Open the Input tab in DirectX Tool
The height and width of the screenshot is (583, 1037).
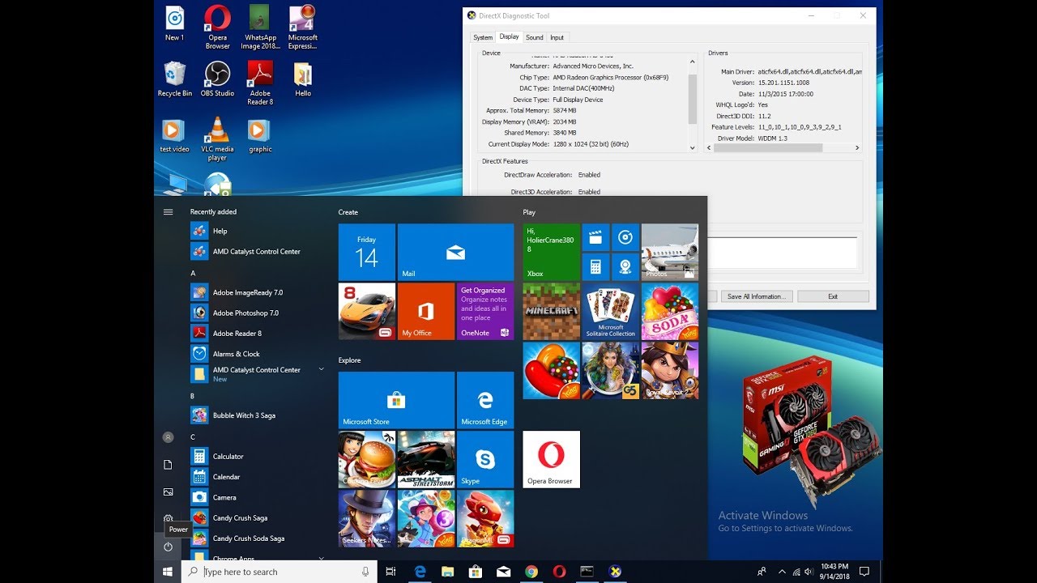[557, 37]
